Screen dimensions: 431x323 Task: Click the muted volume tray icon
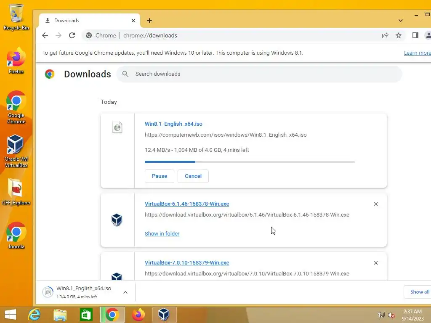391,315
